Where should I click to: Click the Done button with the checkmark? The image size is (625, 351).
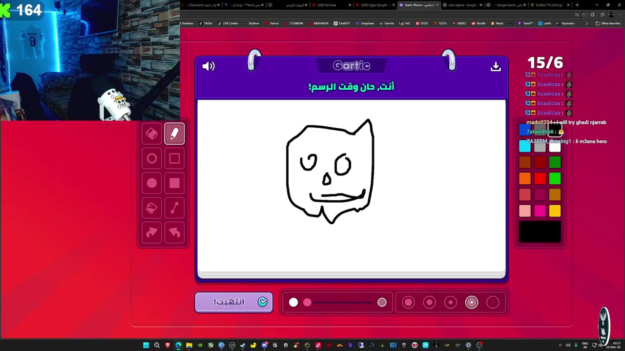coord(234,302)
